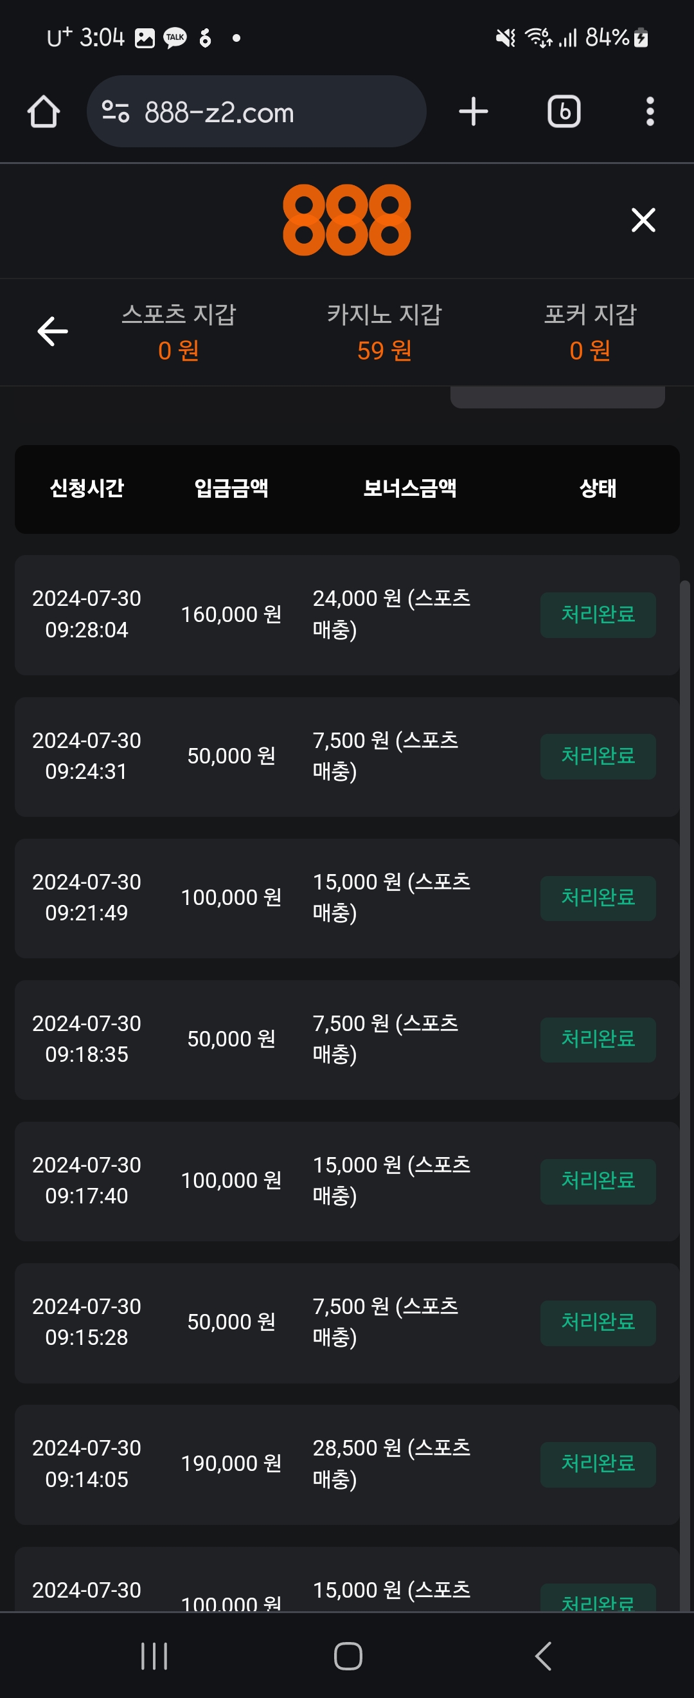The image size is (694, 1698).
Task: Tap the Android system back button
Action: click(x=543, y=1656)
